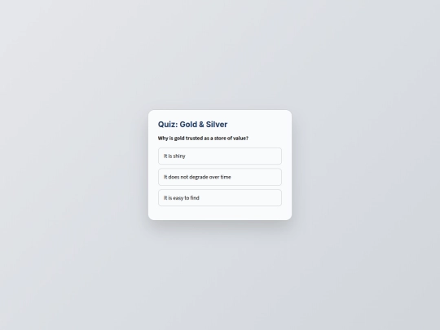Click empty space below the last answer
The image size is (440, 330).
[x=220, y=213]
